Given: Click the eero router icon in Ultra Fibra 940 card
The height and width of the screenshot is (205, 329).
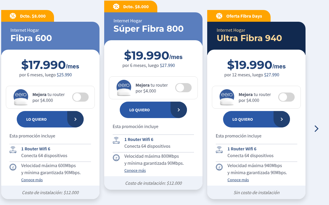Looking at the screenshot, I should [x=227, y=97].
